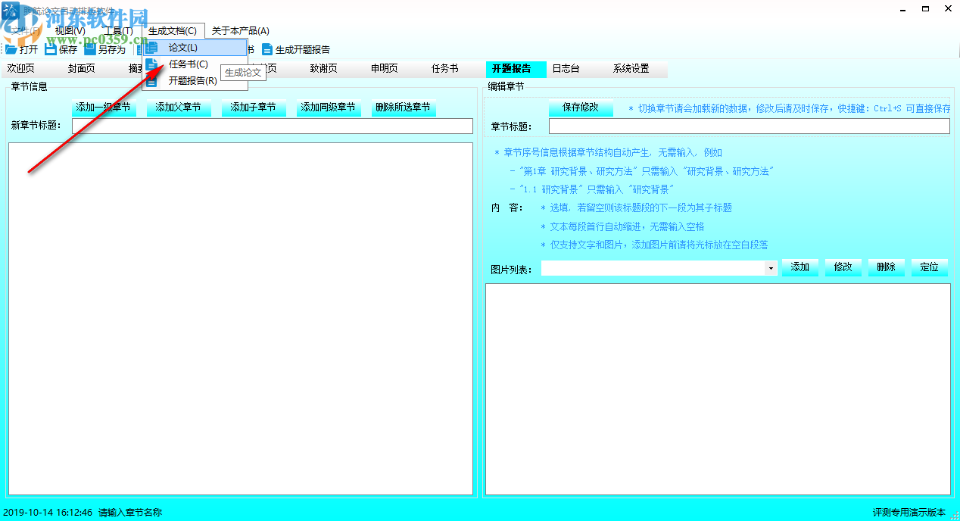Click the 添加同级章节 button
This screenshot has width=960, height=521.
click(x=329, y=108)
